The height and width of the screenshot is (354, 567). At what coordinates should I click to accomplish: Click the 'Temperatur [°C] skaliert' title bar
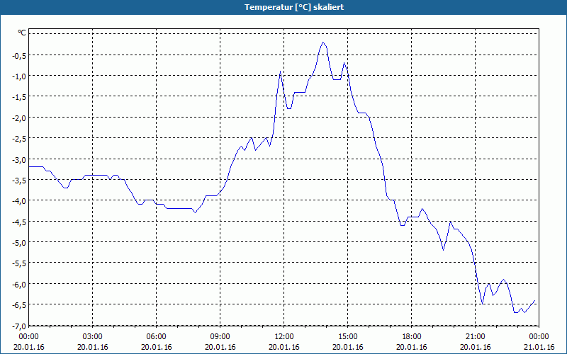click(283, 7)
